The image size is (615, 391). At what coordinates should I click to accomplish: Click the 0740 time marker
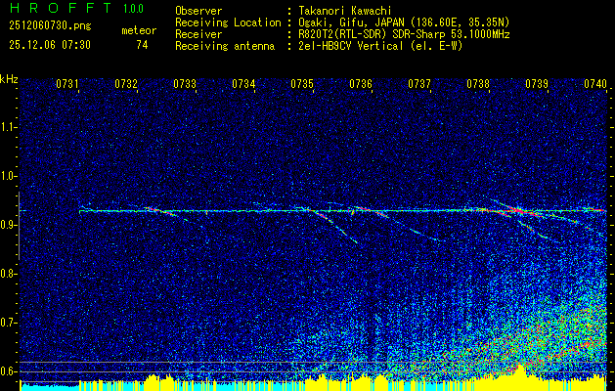click(x=595, y=83)
